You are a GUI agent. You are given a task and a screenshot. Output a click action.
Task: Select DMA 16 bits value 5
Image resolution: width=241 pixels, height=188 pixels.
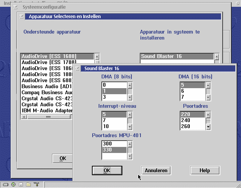point(193,85)
